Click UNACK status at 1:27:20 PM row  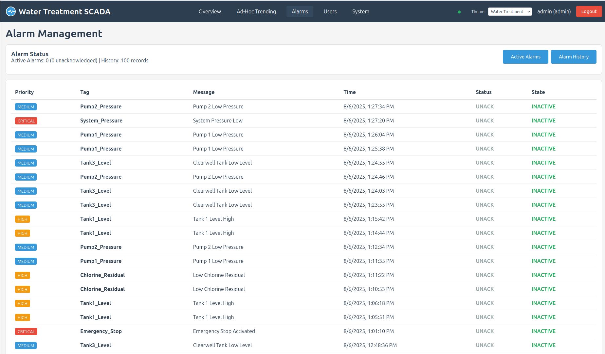(485, 121)
